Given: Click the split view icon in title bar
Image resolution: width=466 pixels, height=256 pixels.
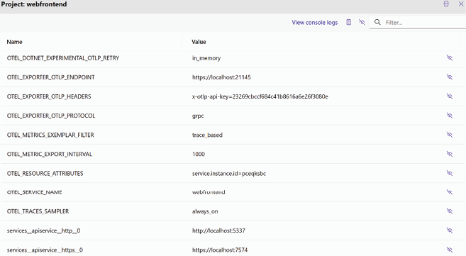Looking at the screenshot, I should click(x=446, y=4).
